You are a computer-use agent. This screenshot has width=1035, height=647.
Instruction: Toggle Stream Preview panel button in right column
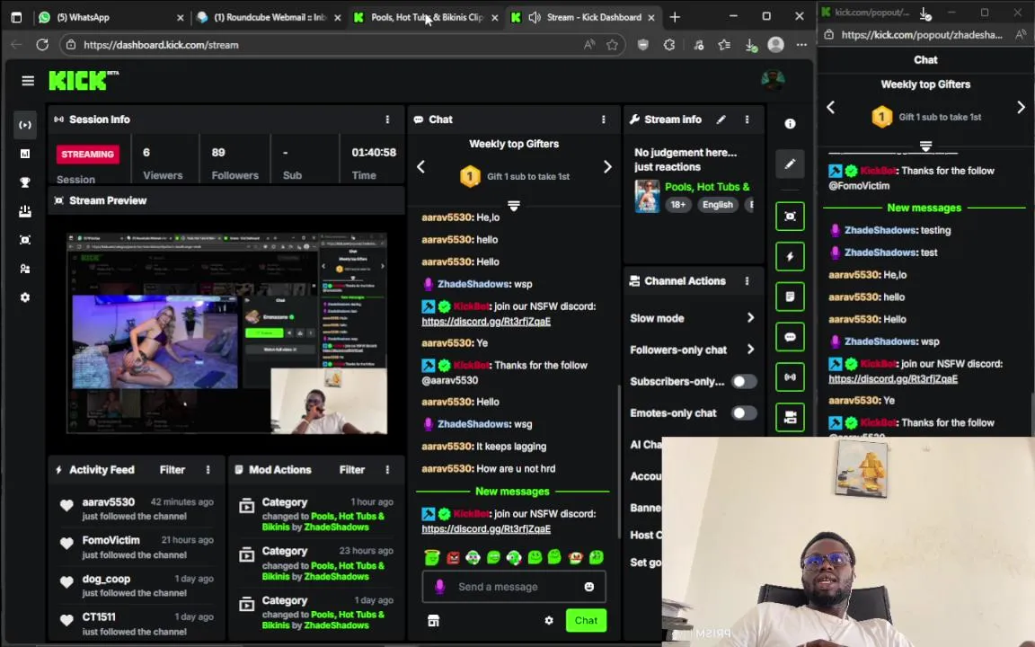click(x=790, y=217)
